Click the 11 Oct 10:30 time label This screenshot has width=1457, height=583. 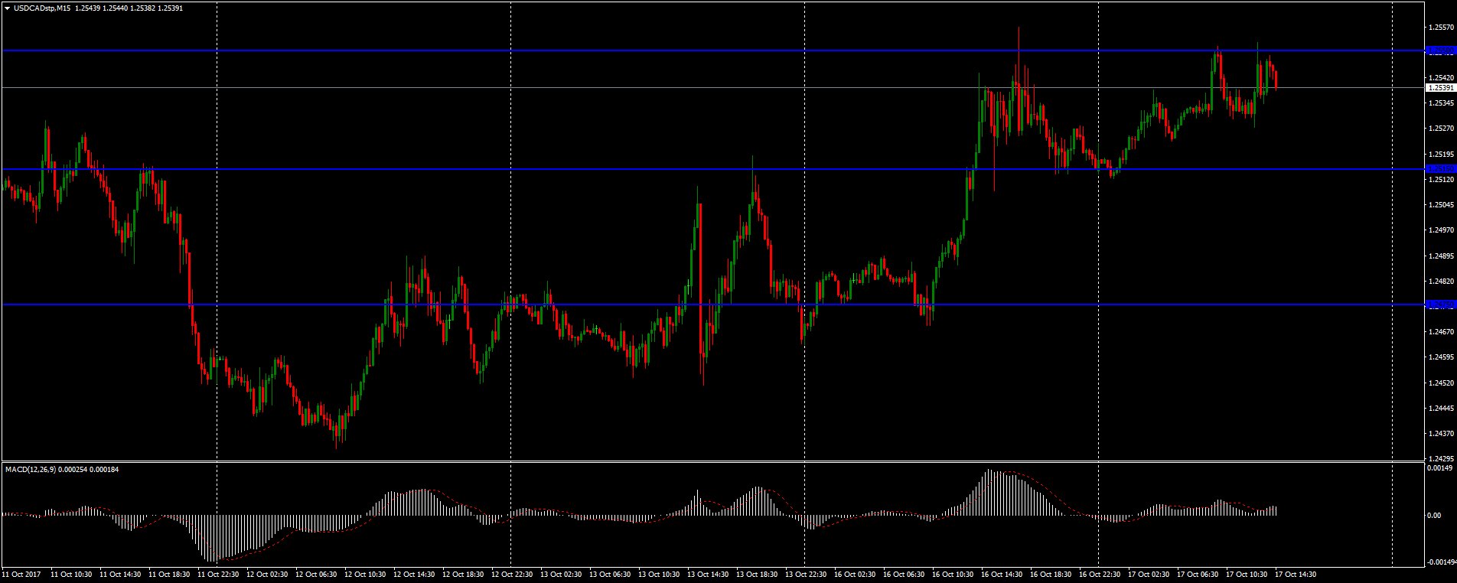tap(72, 574)
